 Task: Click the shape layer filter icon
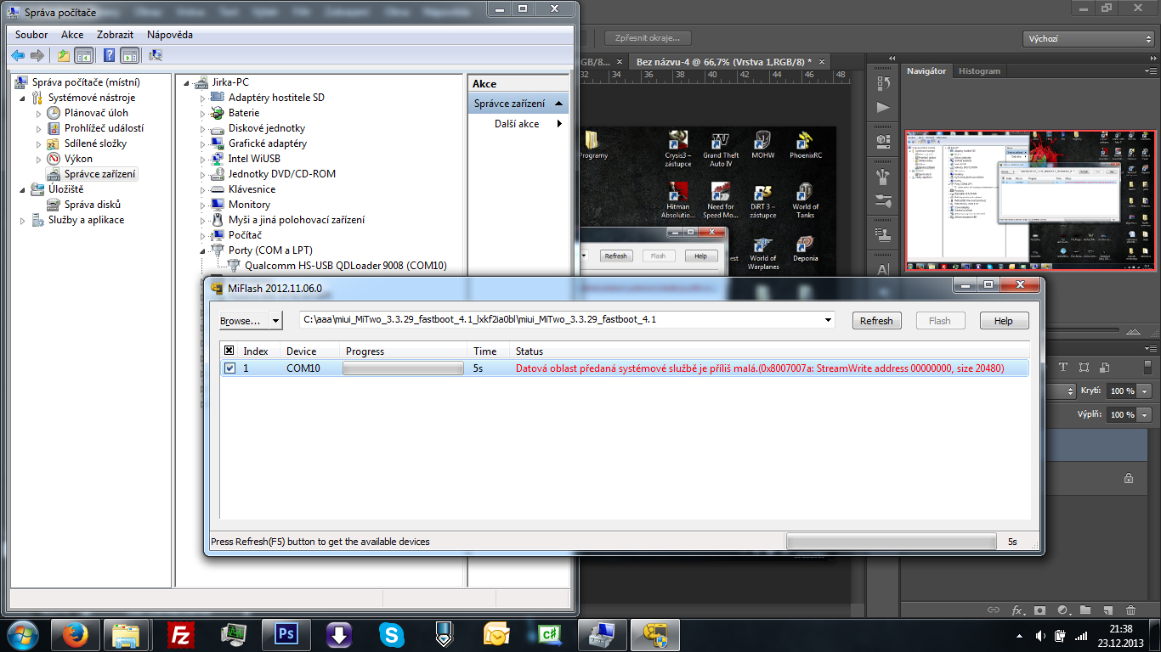[1084, 368]
